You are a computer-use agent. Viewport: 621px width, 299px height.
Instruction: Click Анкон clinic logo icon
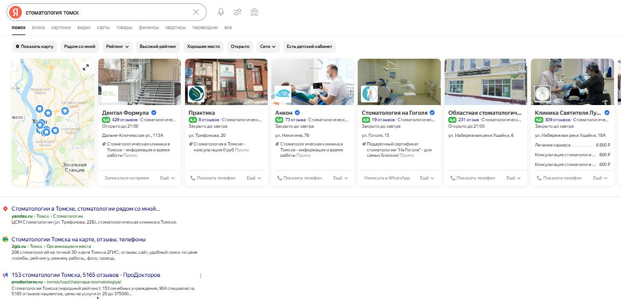[x=283, y=94]
